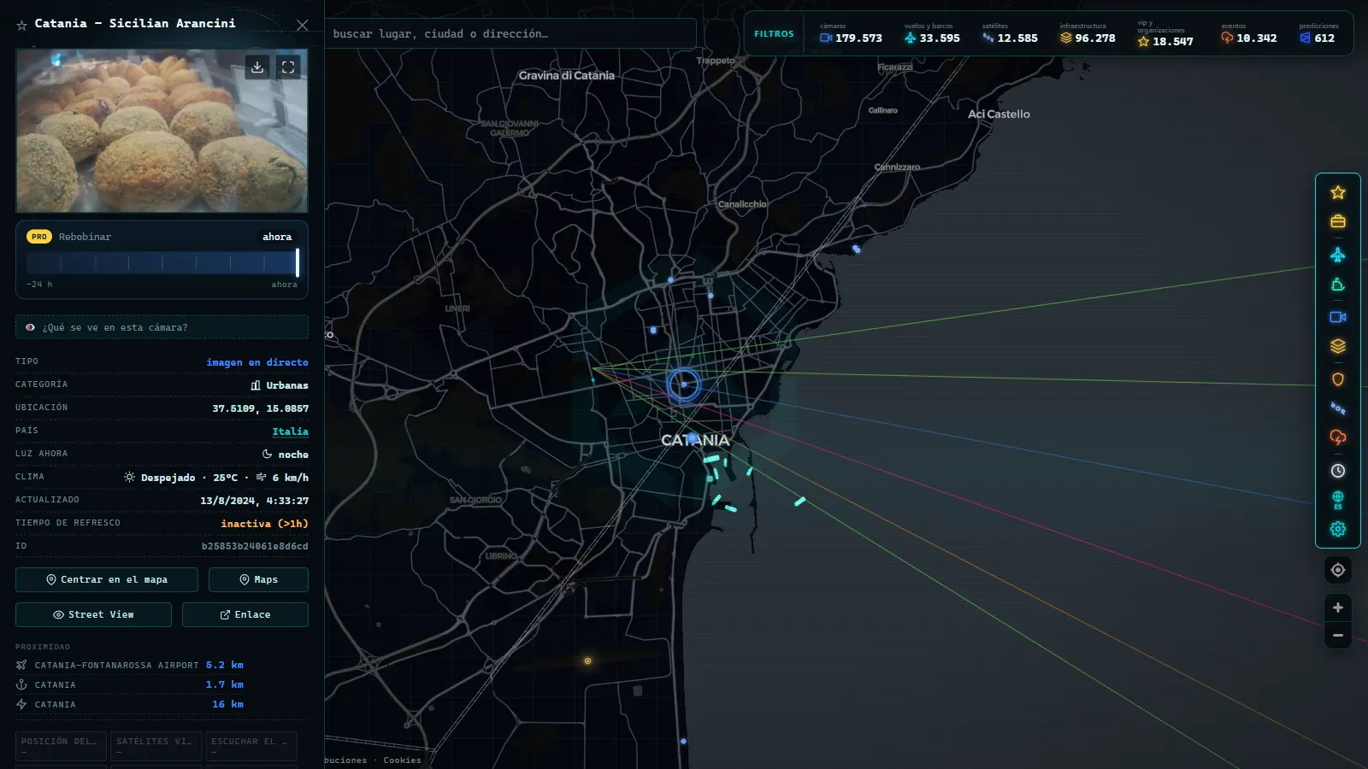Toggle vuelos y barcos filter 33.595
Viewport: 1368px width, 769px height.
[x=932, y=34]
